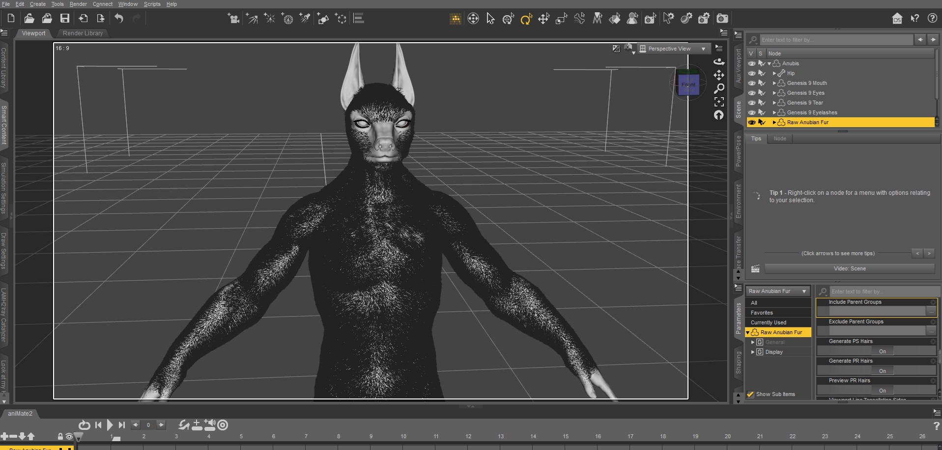Open the Daz home DS icon
Image resolution: width=942 pixels, height=450 pixels.
point(897,19)
